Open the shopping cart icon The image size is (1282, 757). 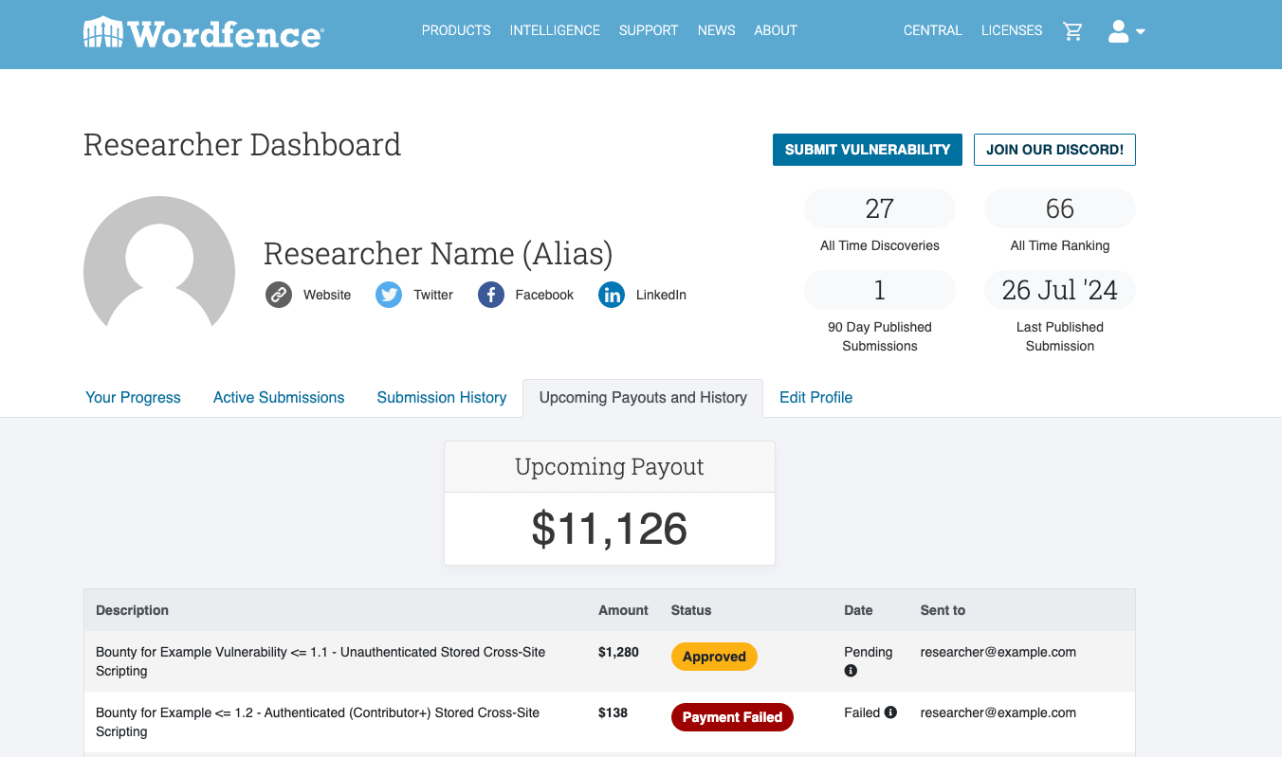[1072, 31]
